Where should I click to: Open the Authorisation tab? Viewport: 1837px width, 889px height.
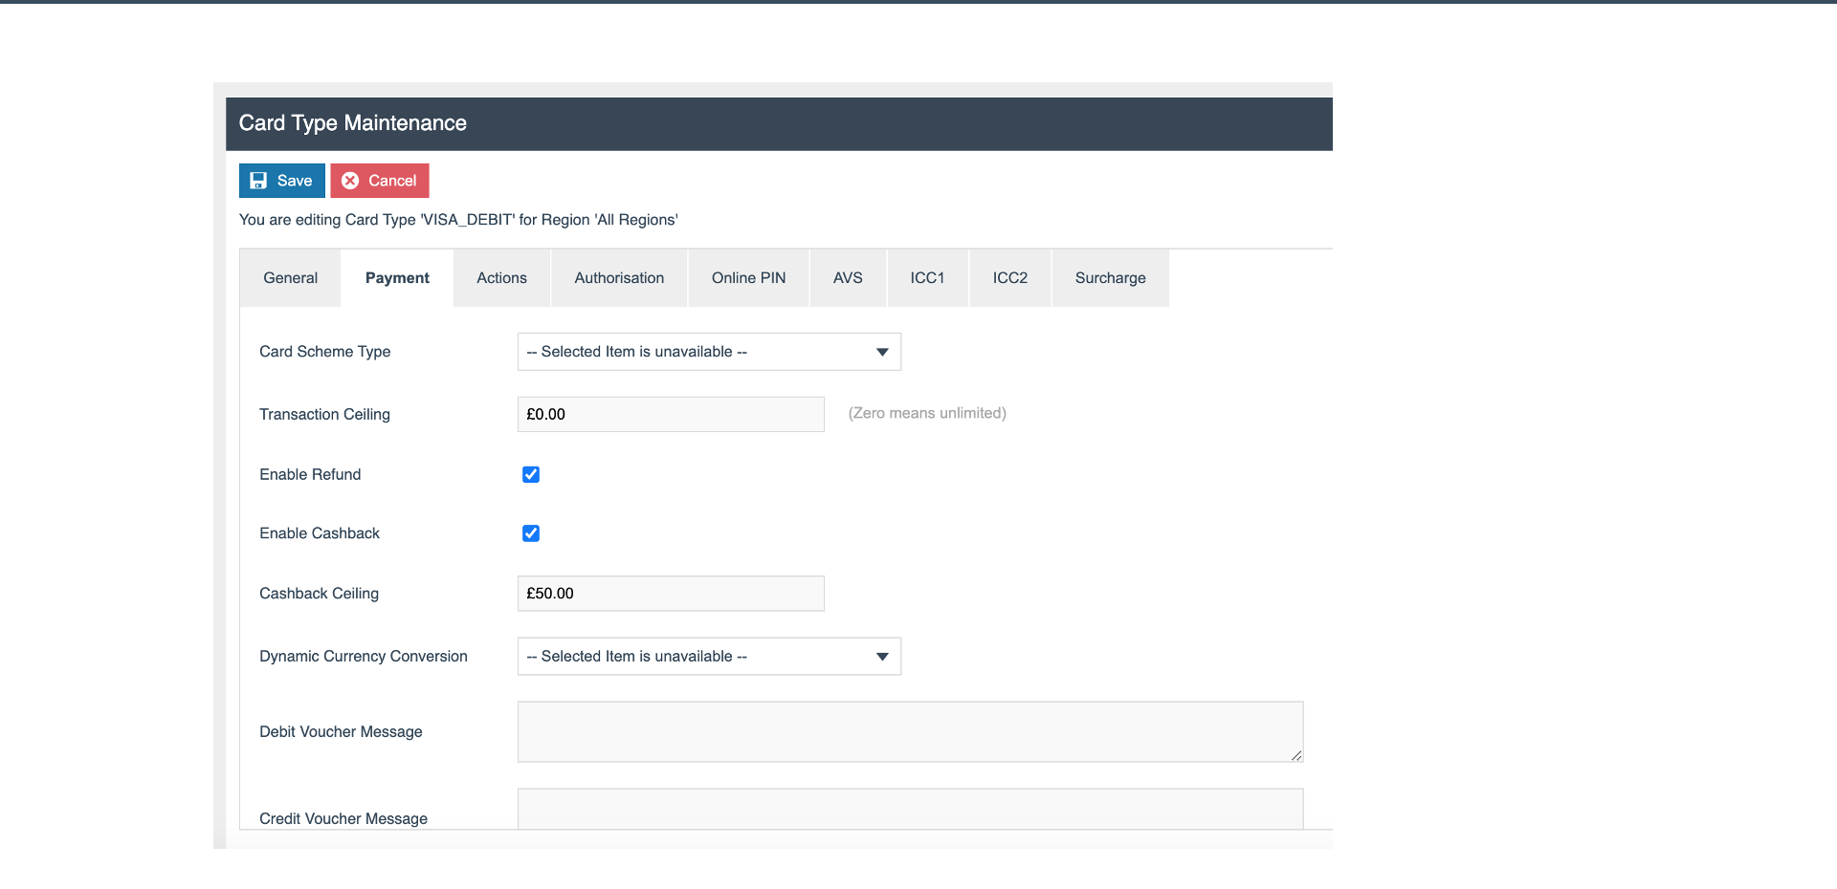point(618,277)
